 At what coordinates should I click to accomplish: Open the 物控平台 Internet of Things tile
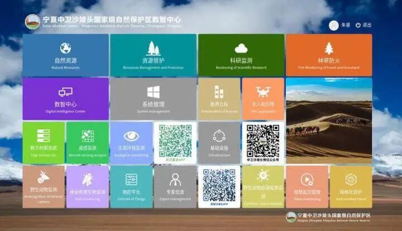tap(131, 187)
